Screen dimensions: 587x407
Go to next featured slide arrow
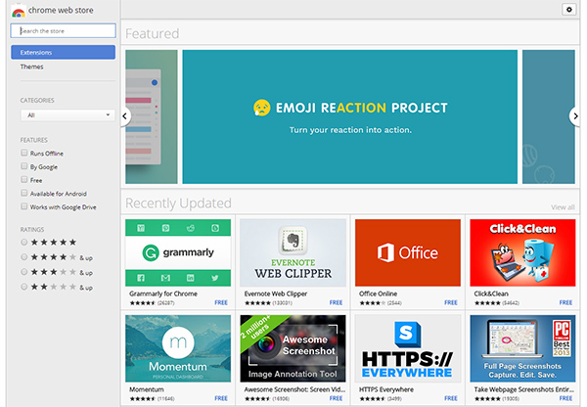pyautogui.click(x=575, y=116)
